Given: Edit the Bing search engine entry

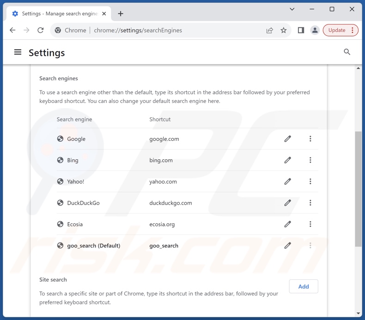Looking at the screenshot, I should coord(287,160).
